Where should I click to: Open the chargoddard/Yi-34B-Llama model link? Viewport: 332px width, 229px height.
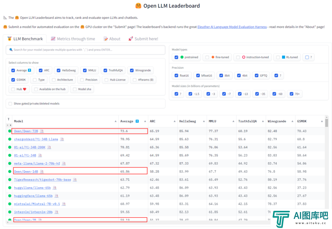[x=36, y=139]
